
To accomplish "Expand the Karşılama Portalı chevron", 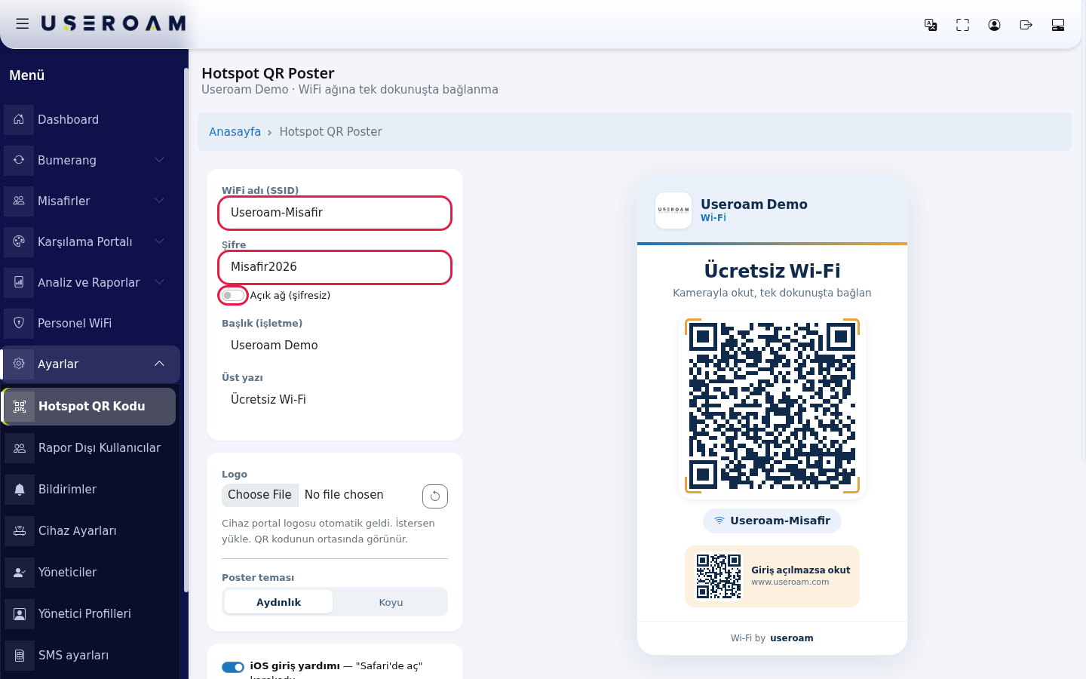I will [x=159, y=241].
